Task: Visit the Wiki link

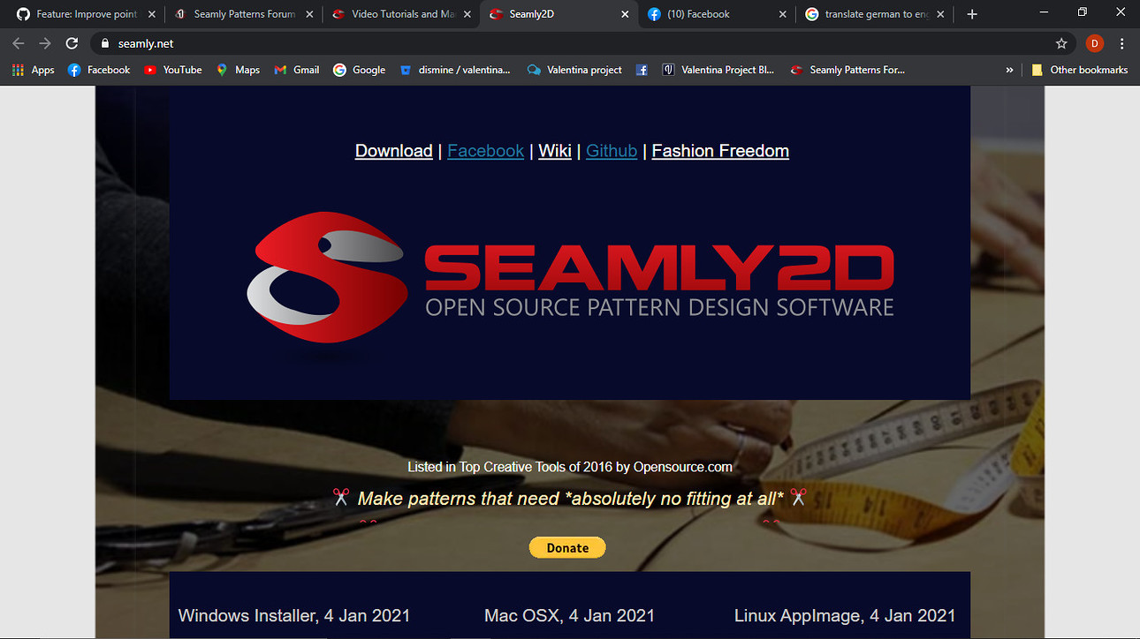Action: coord(554,151)
